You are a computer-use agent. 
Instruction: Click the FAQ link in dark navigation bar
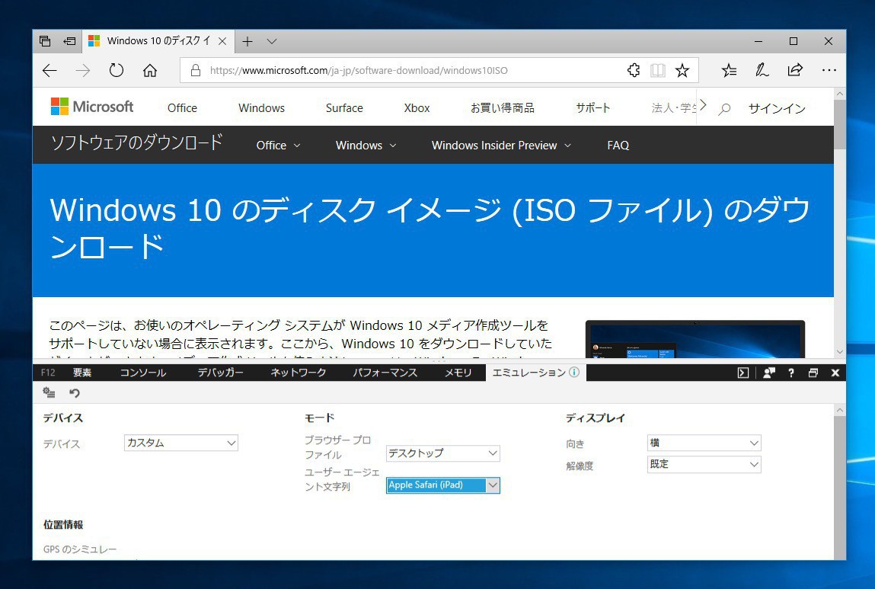618,146
